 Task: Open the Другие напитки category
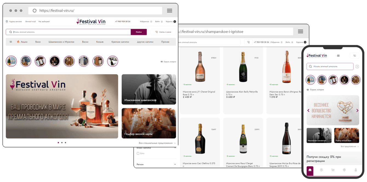[145, 42]
